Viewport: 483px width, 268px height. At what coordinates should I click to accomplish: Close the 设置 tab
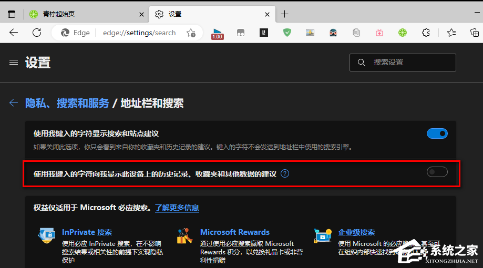[x=267, y=15]
